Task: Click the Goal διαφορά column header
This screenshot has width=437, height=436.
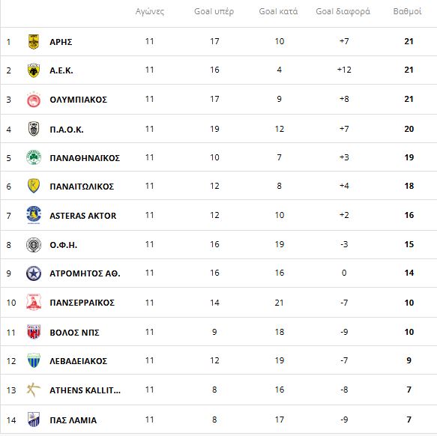Action: (x=343, y=11)
